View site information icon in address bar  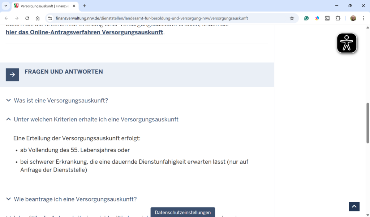click(50, 18)
